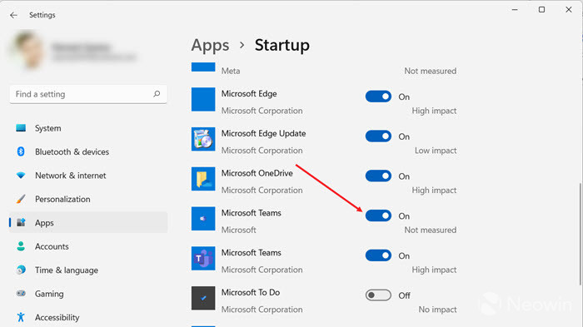Open Accounts settings

[x=88, y=246]
